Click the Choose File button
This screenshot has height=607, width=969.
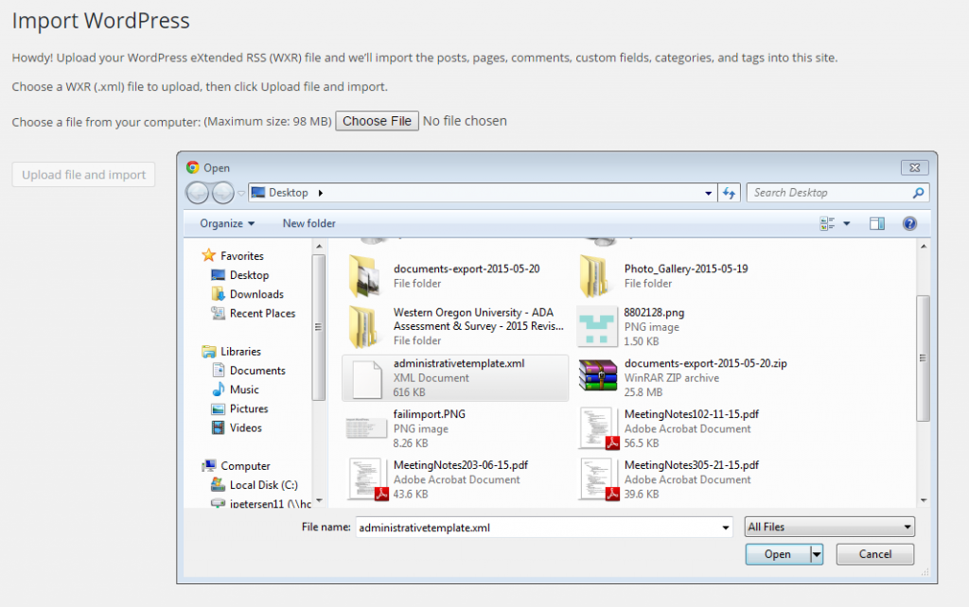click(377, 121)
